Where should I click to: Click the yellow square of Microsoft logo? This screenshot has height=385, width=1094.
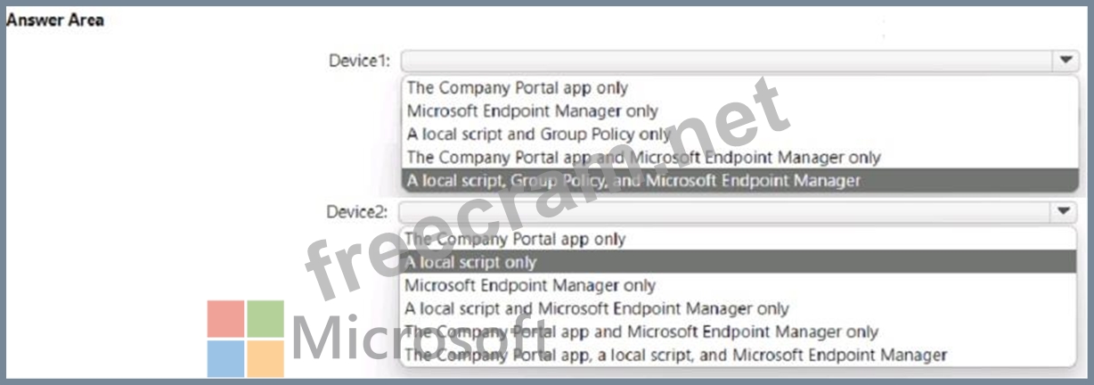pos(265,358)
